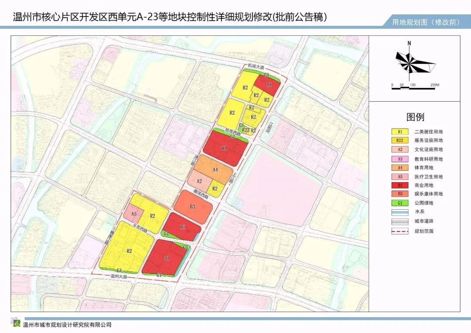The image size is (471, 333).
Task: Click the 玉苍西路 road label
Action: coord(140,229)
